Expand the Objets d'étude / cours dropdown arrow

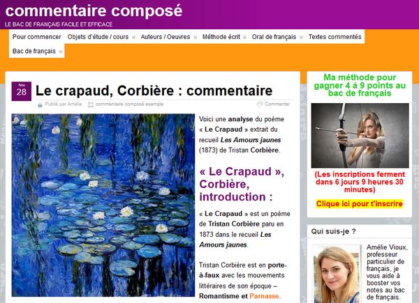click(x=134, y=38)
